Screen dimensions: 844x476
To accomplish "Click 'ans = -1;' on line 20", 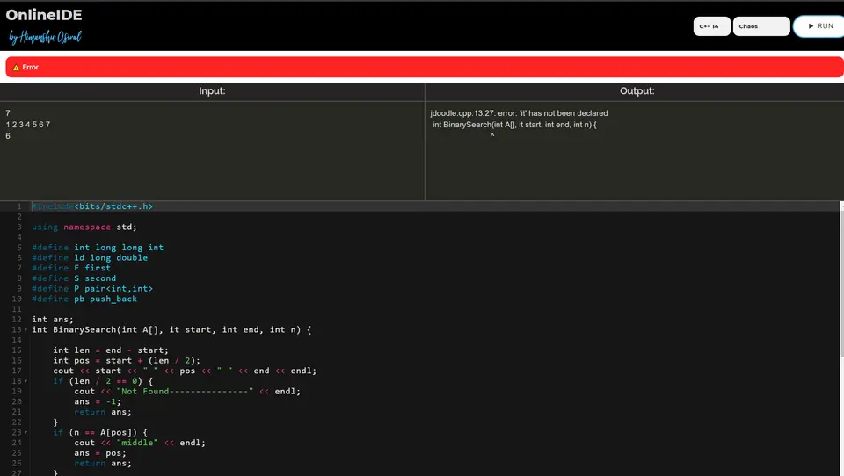I will 98,401.
